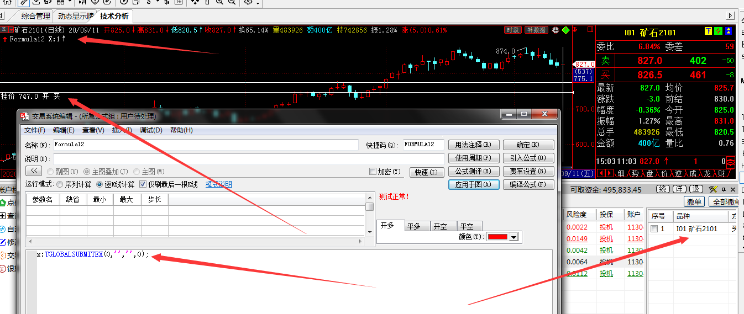Click the 统 button in the fund bar
The image size is (744, 314).
663,189
